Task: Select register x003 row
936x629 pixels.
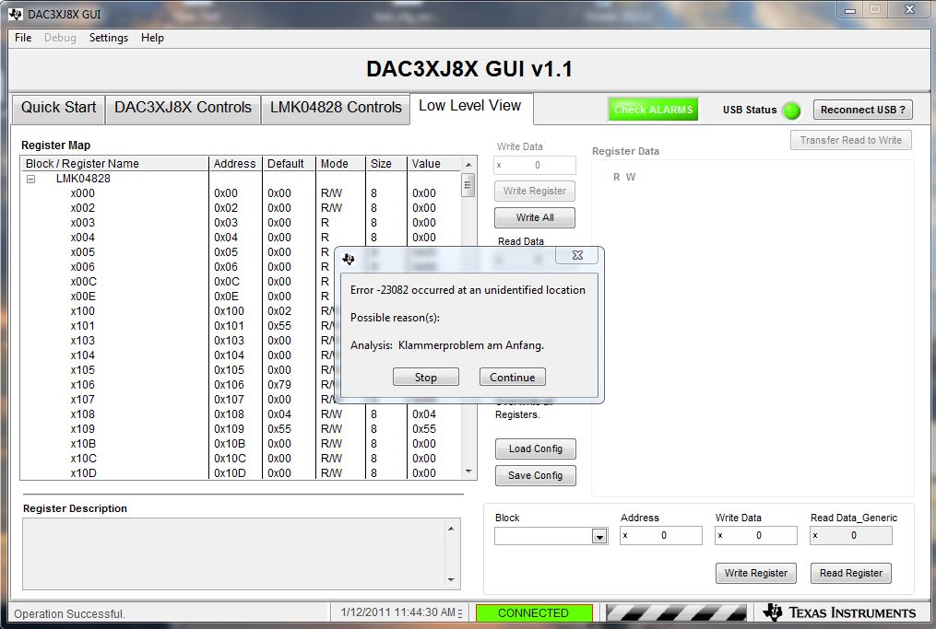Action: 242,222
